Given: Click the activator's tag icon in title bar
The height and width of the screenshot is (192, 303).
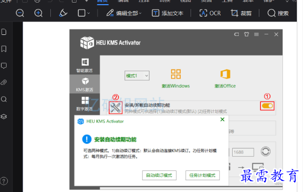Looking at the screenshot, I should (237, 34).
